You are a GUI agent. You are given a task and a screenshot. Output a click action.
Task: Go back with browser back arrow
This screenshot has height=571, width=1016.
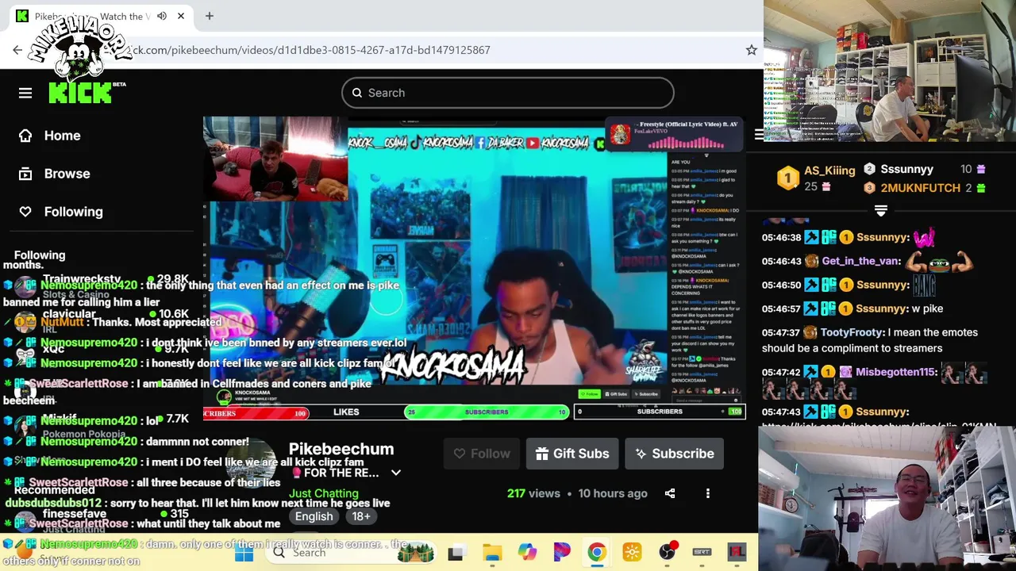[x=17, y=50]
